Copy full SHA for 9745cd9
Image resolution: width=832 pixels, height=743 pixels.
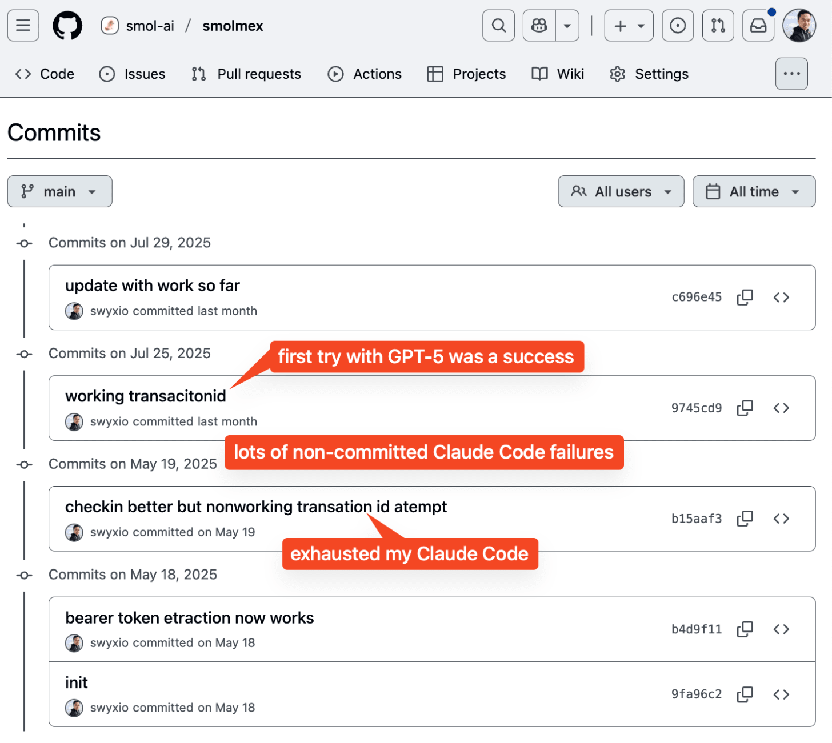point(745,408)
